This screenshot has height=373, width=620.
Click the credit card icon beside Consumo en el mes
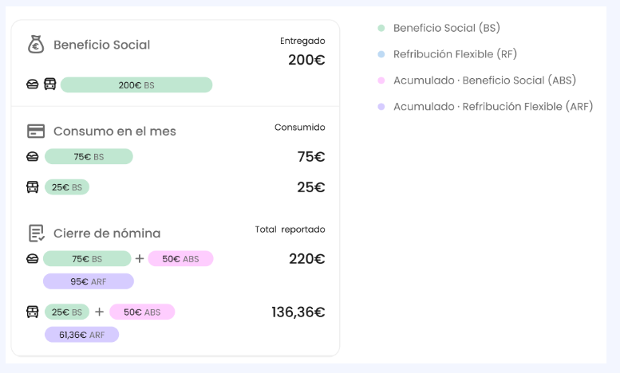click(36, 131)
